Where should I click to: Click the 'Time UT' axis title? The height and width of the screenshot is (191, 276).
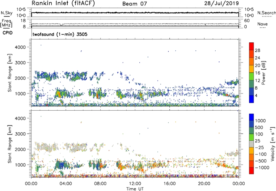click(135, 189)
